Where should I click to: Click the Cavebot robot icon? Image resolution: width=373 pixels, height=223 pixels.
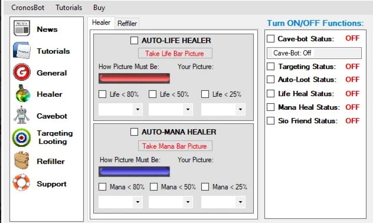coord(21,115)
